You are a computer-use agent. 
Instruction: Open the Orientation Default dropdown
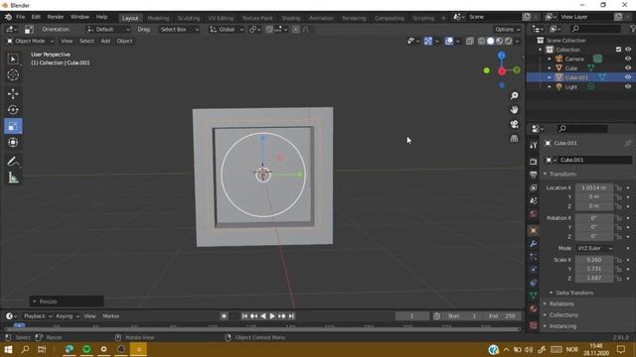point(108,30)
